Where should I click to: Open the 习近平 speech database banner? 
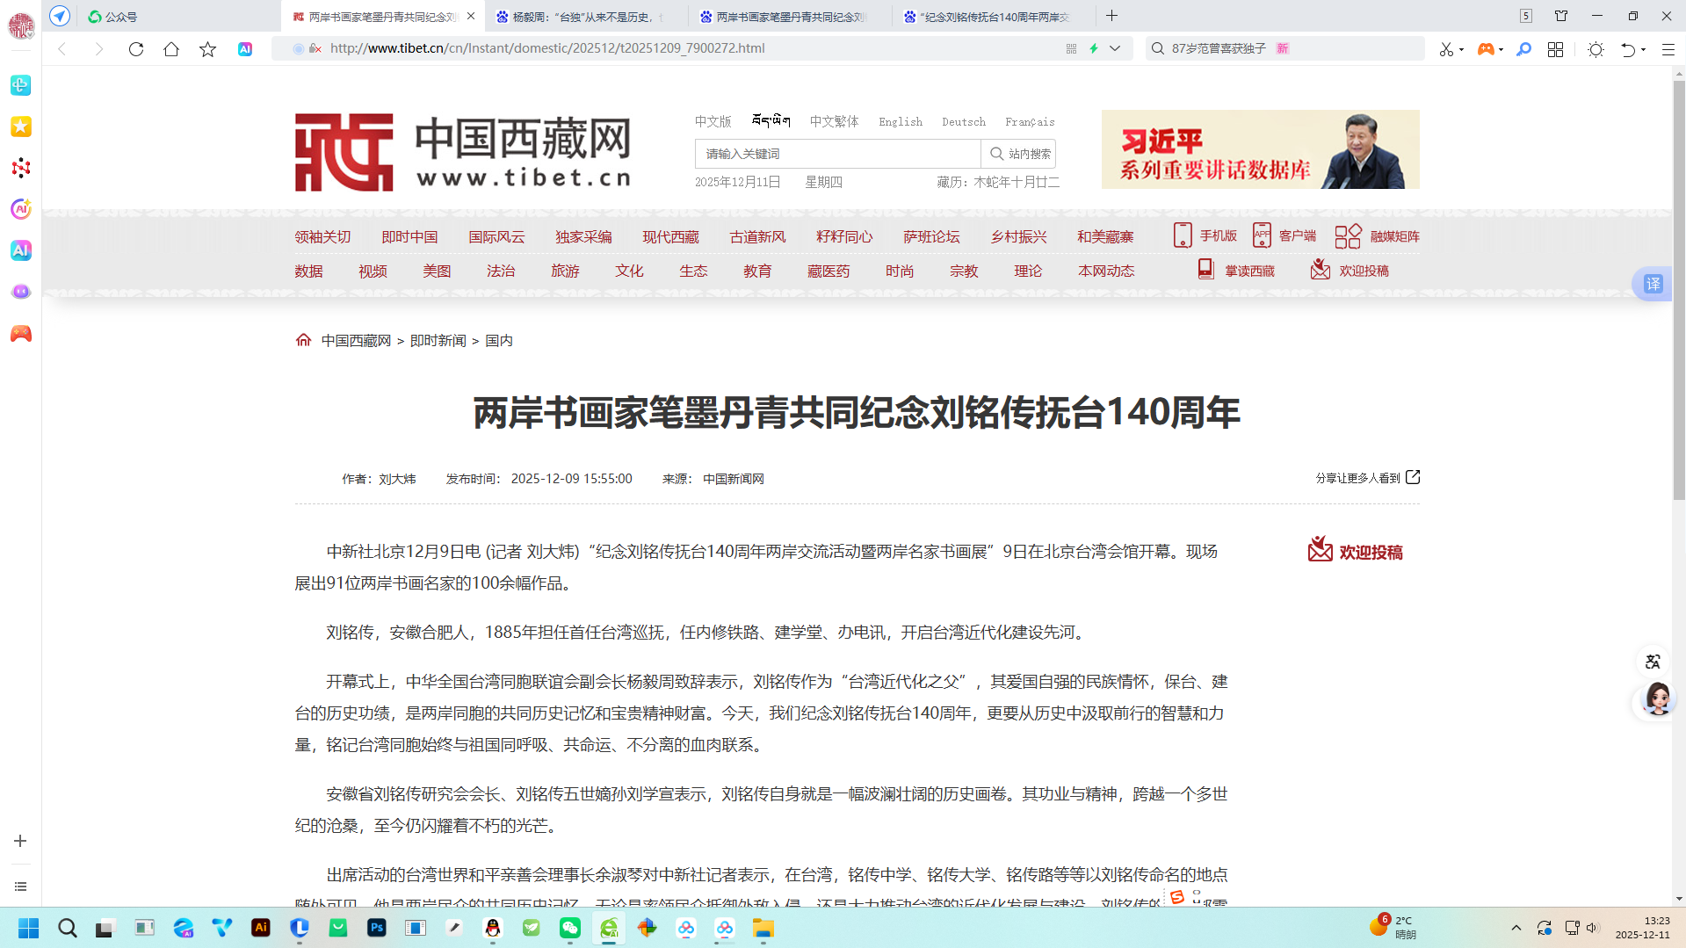tap(1260, 149)
